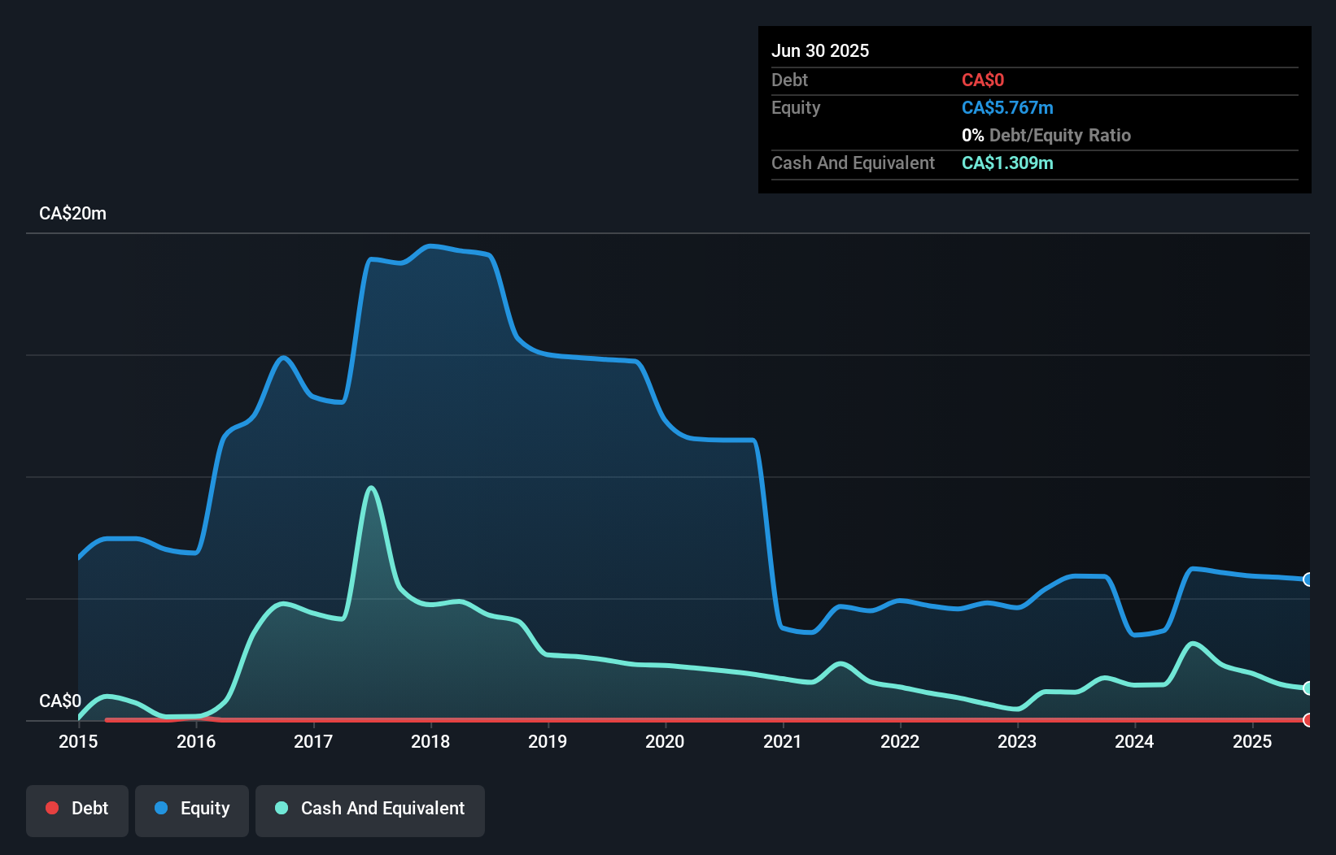Open details for Debt/Equity Ratio row
The width and height of the screenshot is (1336, 855).
1046,135
